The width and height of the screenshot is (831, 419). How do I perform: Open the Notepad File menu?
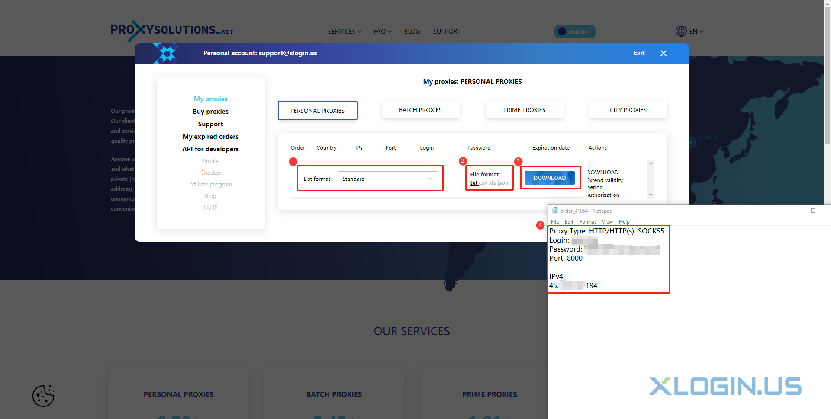(555, 221)
